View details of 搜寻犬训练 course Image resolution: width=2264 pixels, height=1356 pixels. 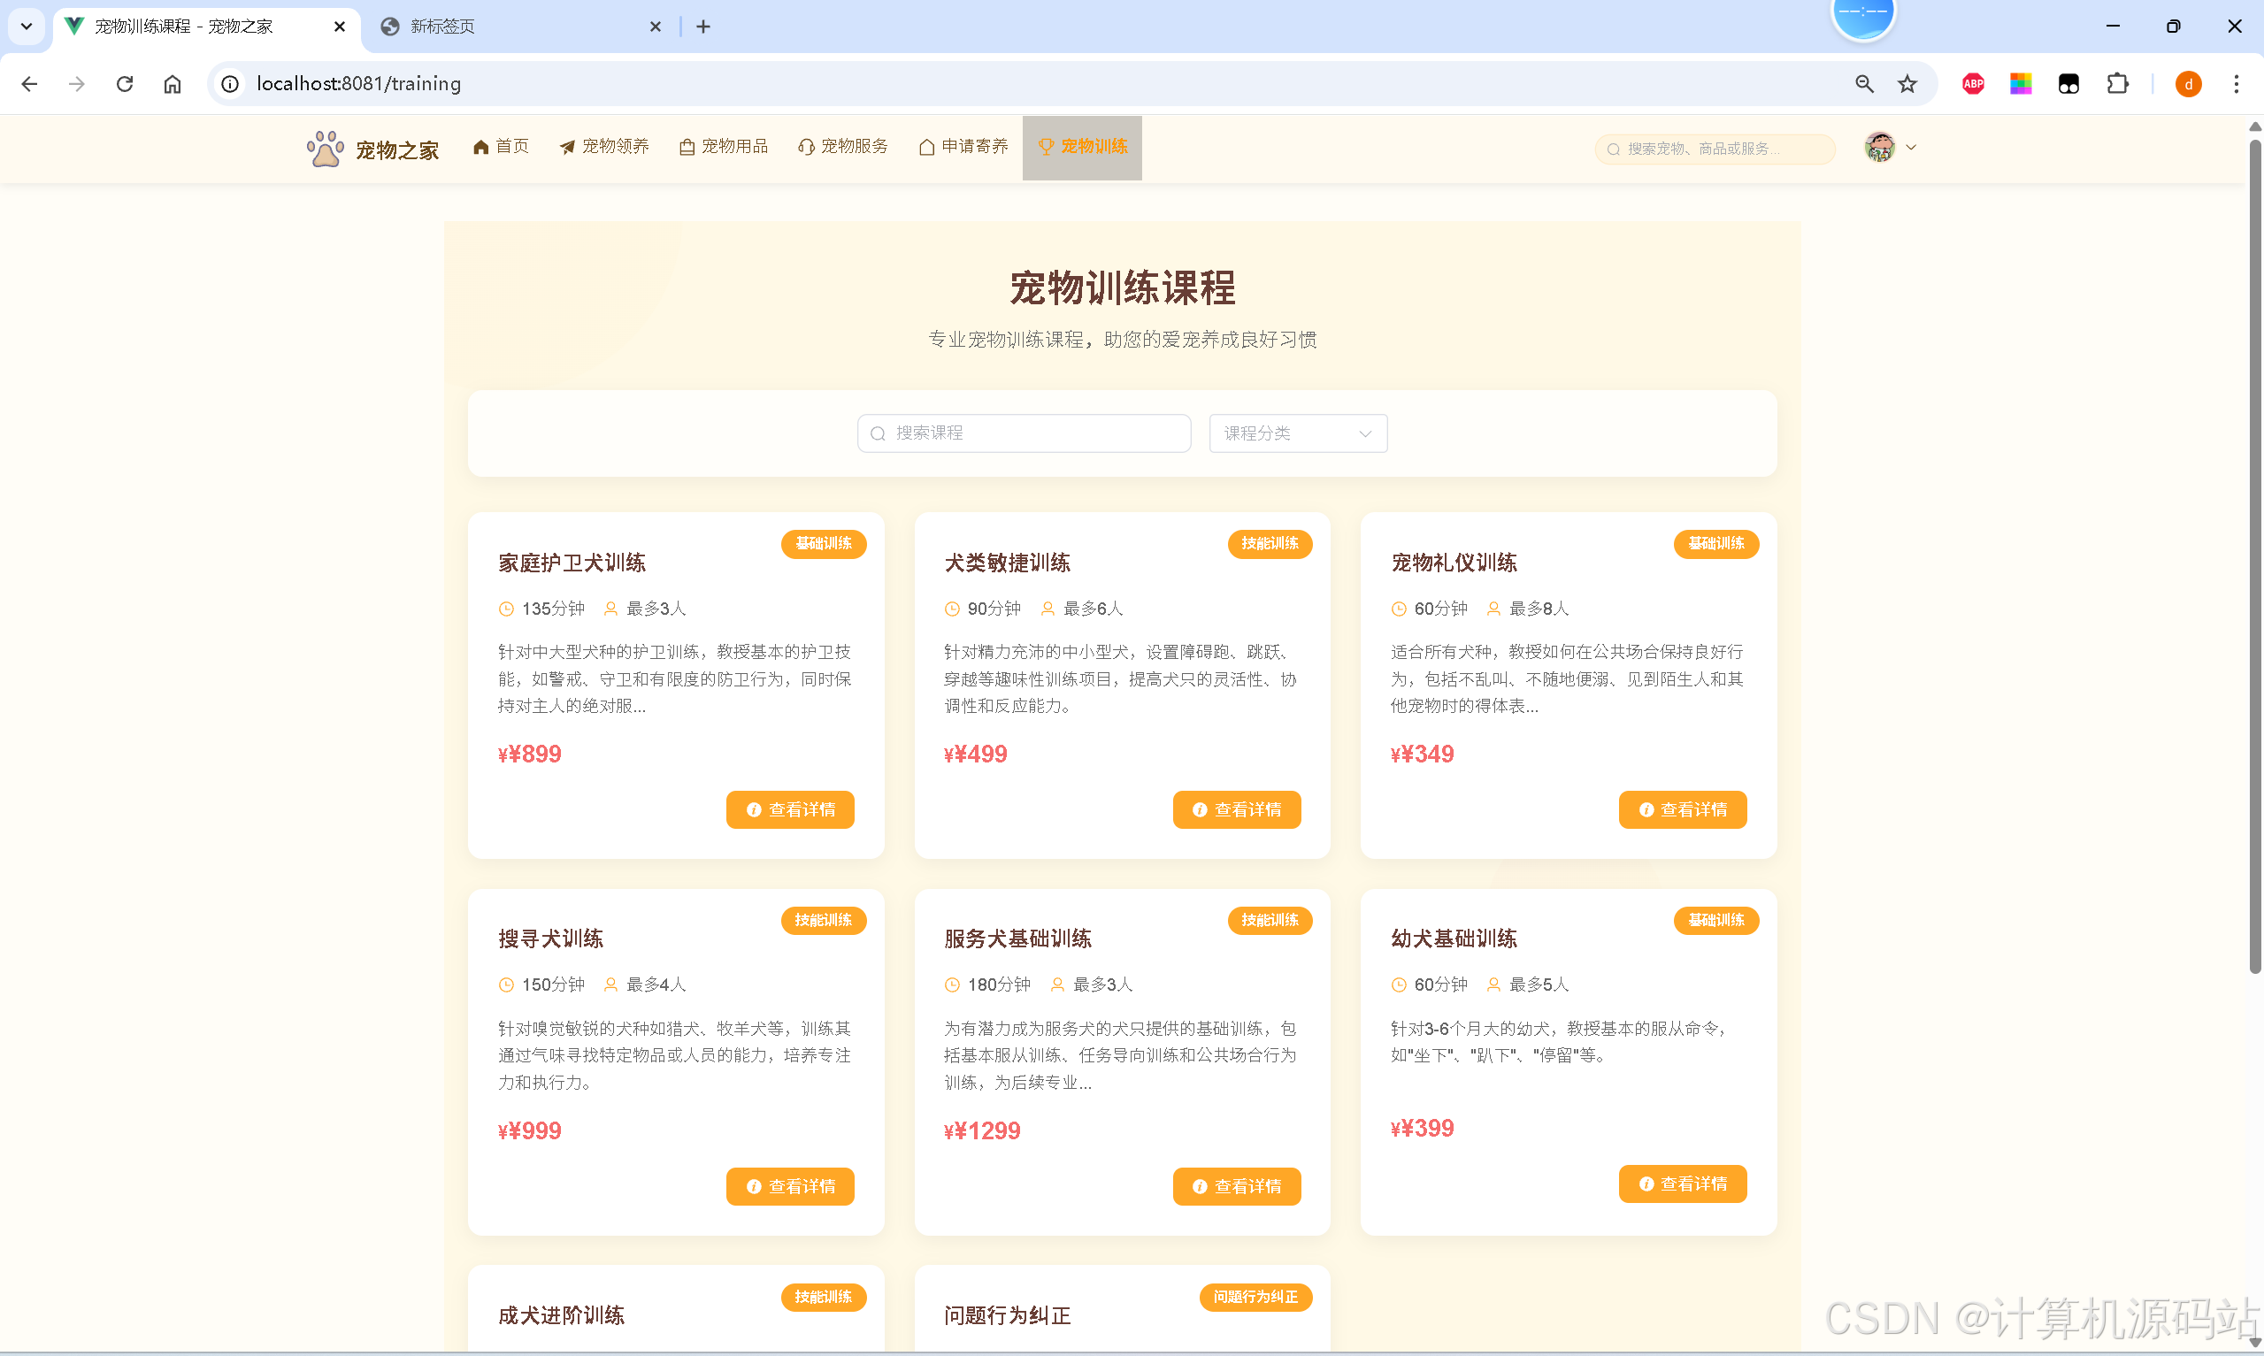coord(790,1186)
